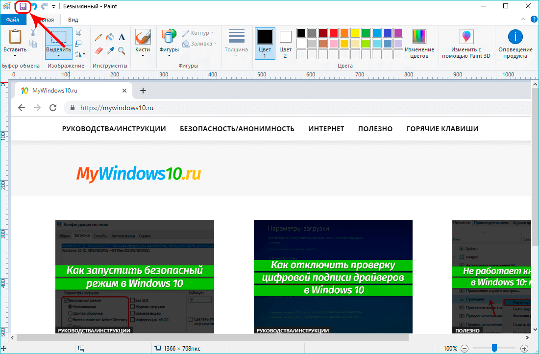Select the Magnifier tool

122,50
